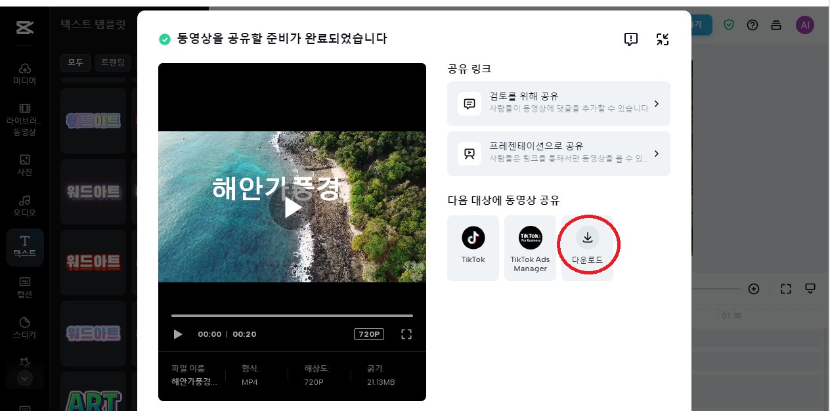Image resolution: width=830 pixels, height=411 pixels.
Task: Share to TikTok Ads Manager
Action: click(x=530, y=248)
